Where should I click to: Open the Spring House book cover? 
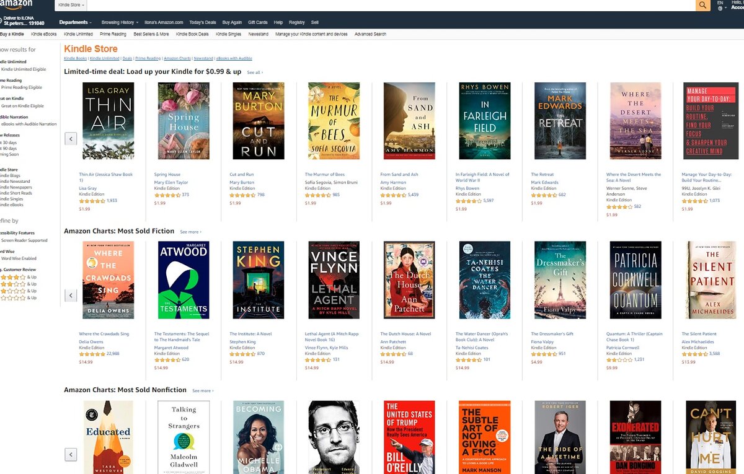[x=184, y=121]
